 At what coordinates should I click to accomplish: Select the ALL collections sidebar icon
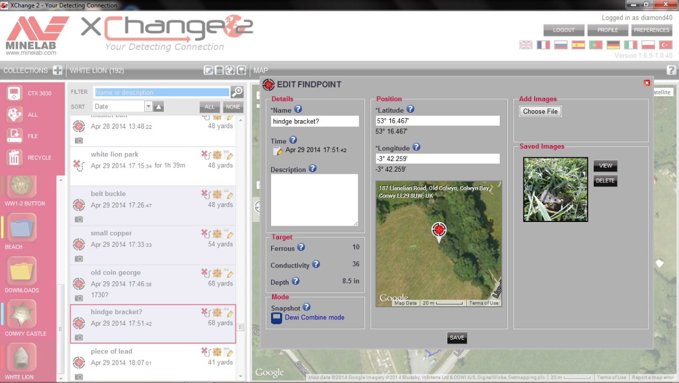pos(14,114)
